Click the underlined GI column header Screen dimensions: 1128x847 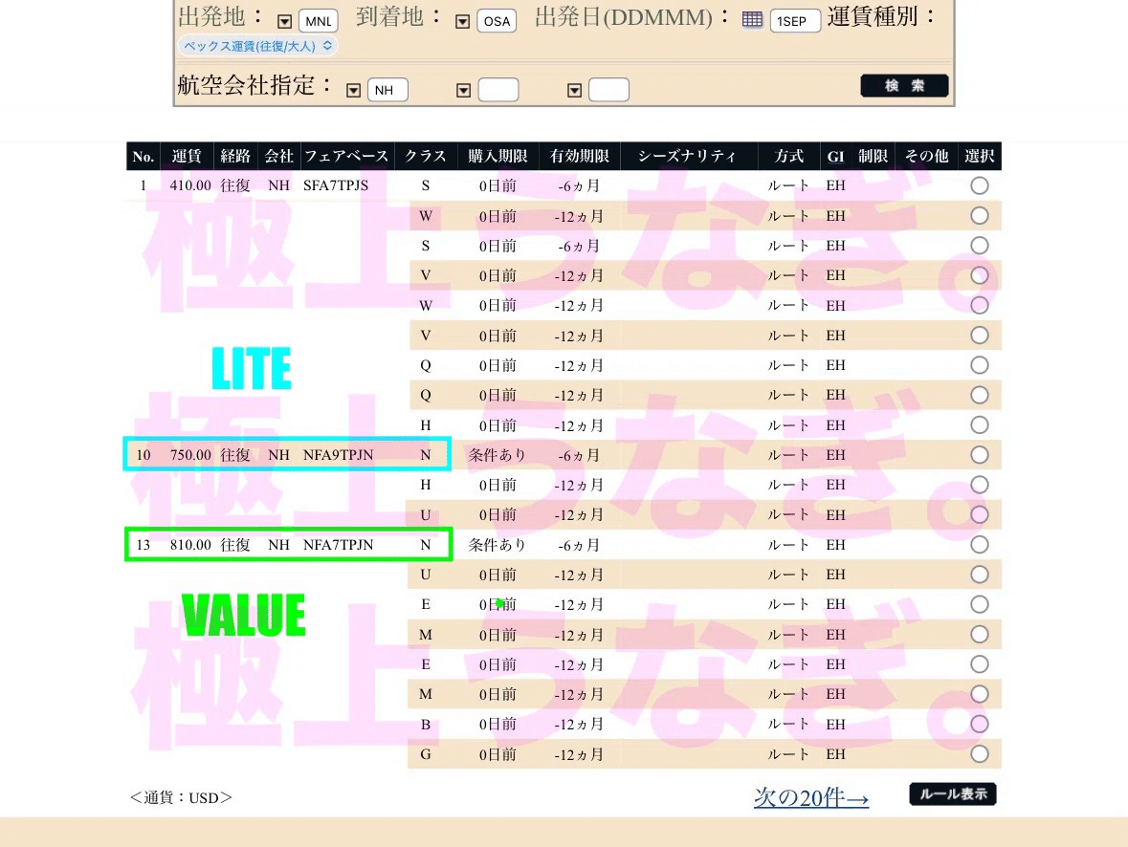835,156
